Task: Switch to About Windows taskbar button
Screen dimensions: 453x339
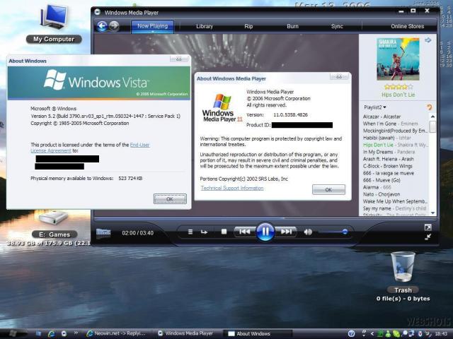Action: pyautogui.click(x=258, y=333)
